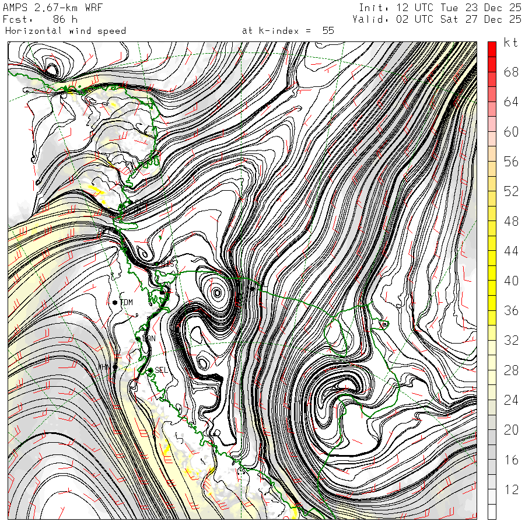Select the WHN station marker
Viewport: 525px width, 525px height.
[115, 367]
